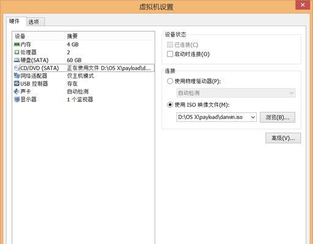Select the sound card (声卡) icon

[x=17, y=91]
